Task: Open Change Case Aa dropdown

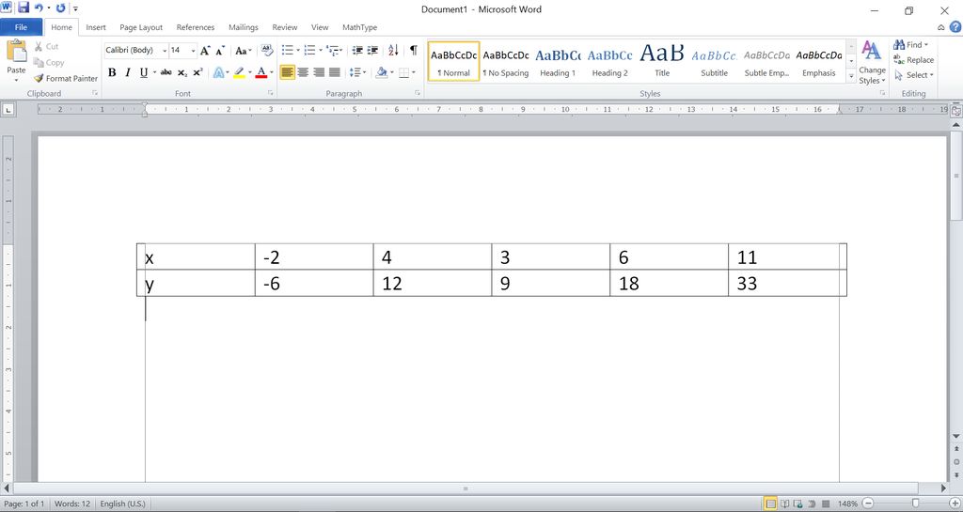Action: pyautogui.click(x=244, y=51)
